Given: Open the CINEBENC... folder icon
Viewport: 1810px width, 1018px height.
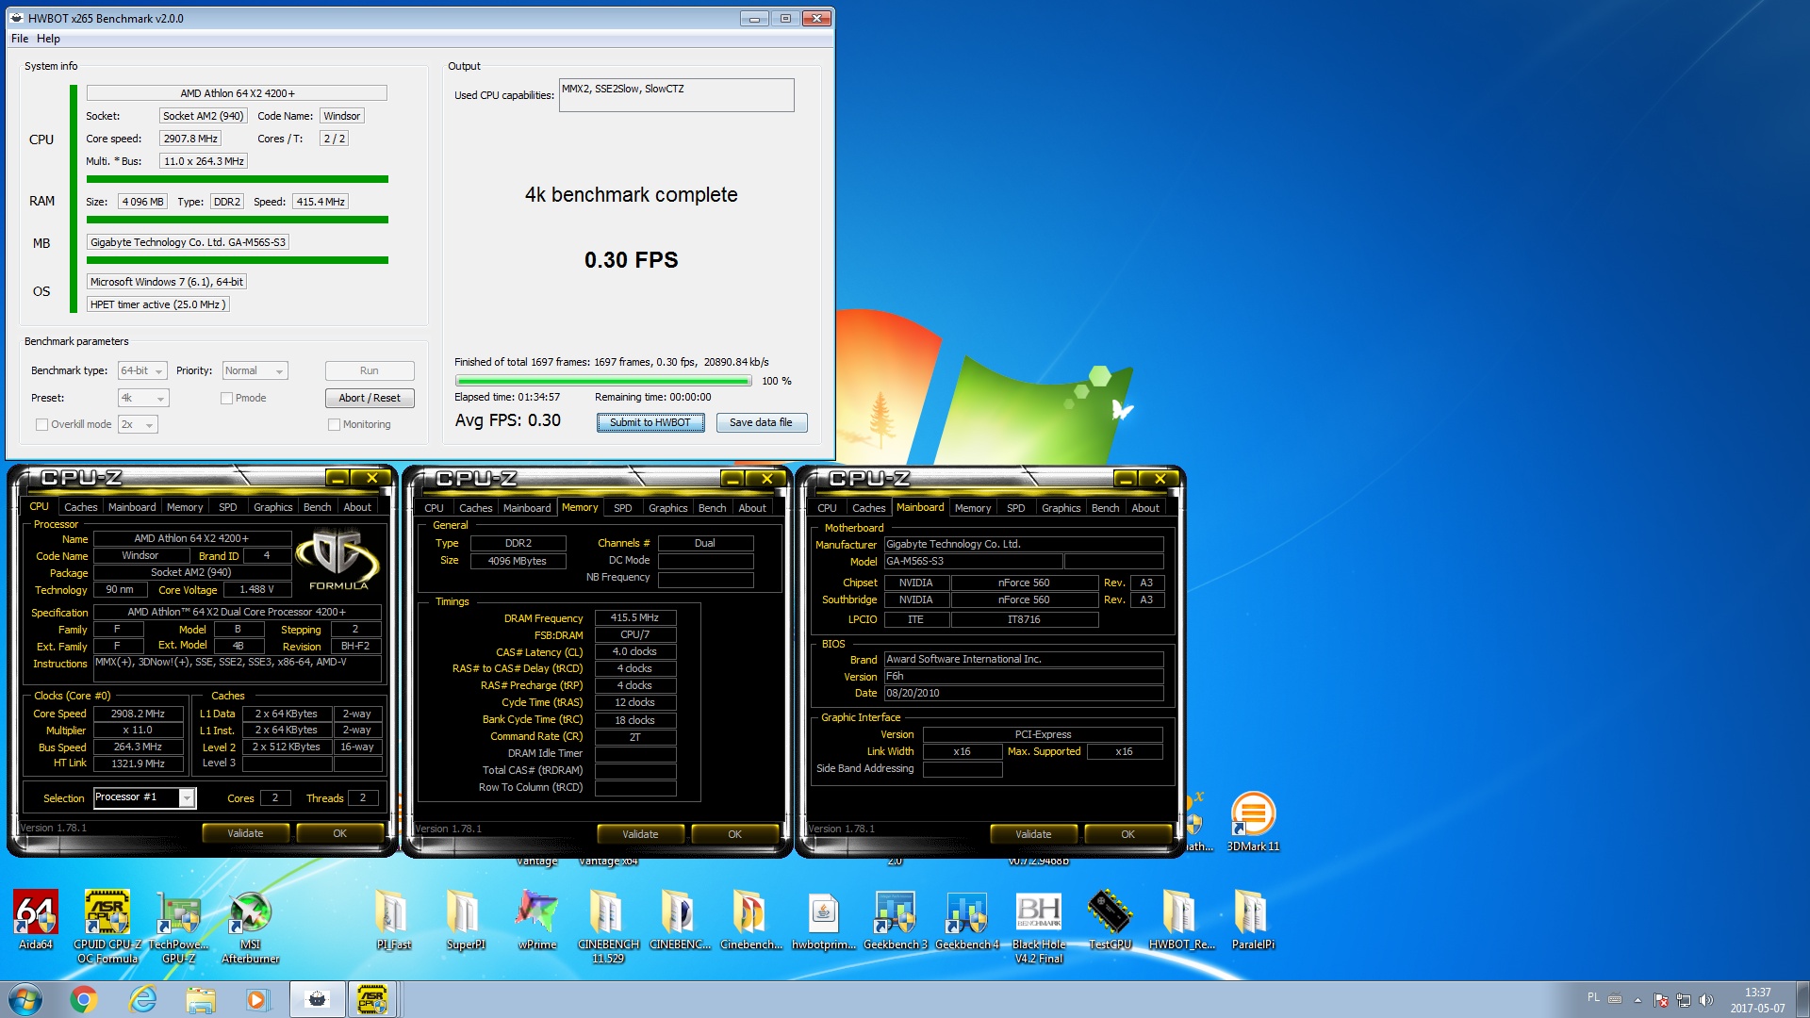Looking at the screenshot, I should click(680, 919).
